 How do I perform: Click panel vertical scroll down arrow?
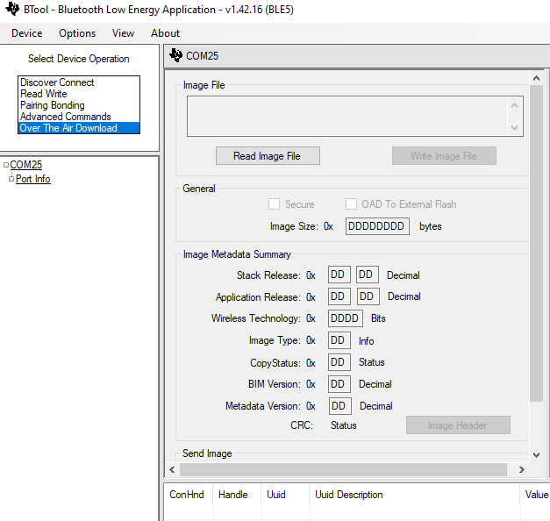pyautogui.click(x=536, y=455)
